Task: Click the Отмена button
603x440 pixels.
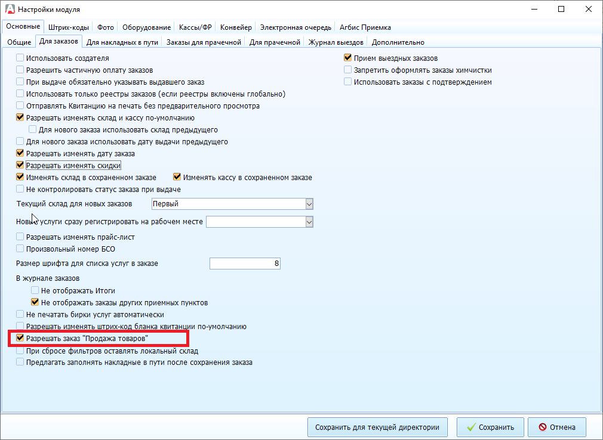Action: [x=557, y=427]
